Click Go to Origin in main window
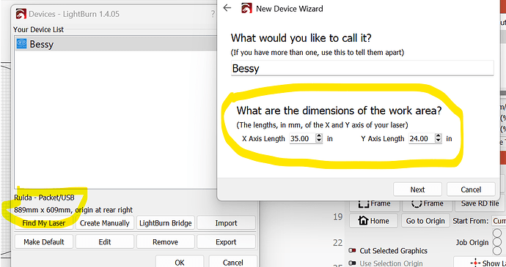This screenshot has width=506, height=267. (x=425, y=221)
